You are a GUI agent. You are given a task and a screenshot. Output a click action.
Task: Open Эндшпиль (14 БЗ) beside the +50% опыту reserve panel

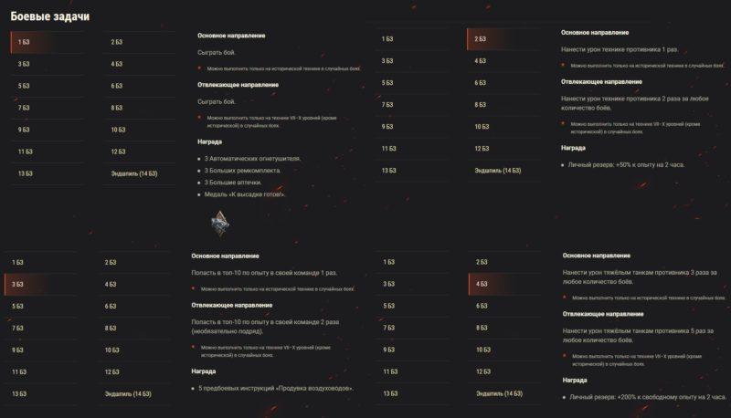point(498,171)
